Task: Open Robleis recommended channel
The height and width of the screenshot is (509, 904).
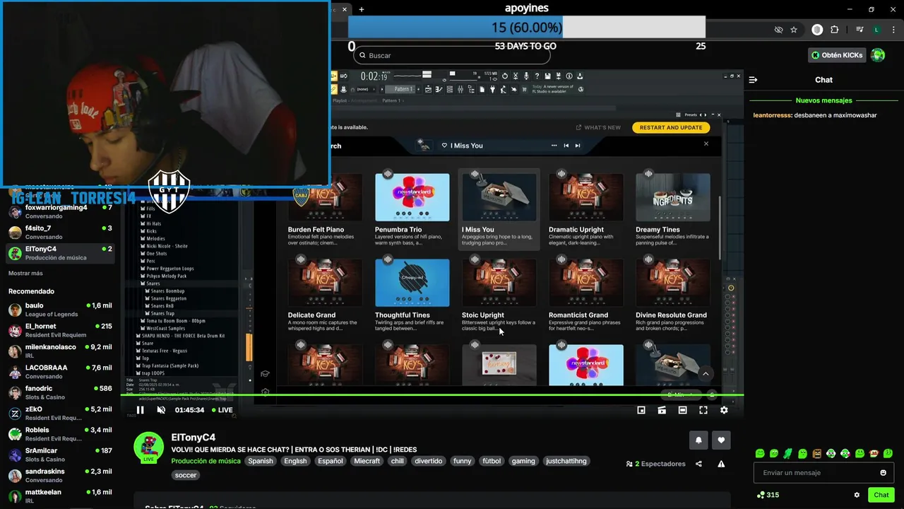Action: pyautogui.click(x=59, y=434)
